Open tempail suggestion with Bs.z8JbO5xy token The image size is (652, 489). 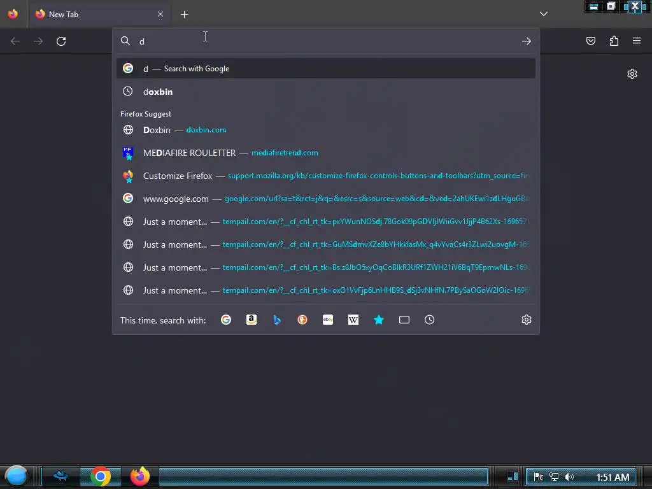[326, 267]
